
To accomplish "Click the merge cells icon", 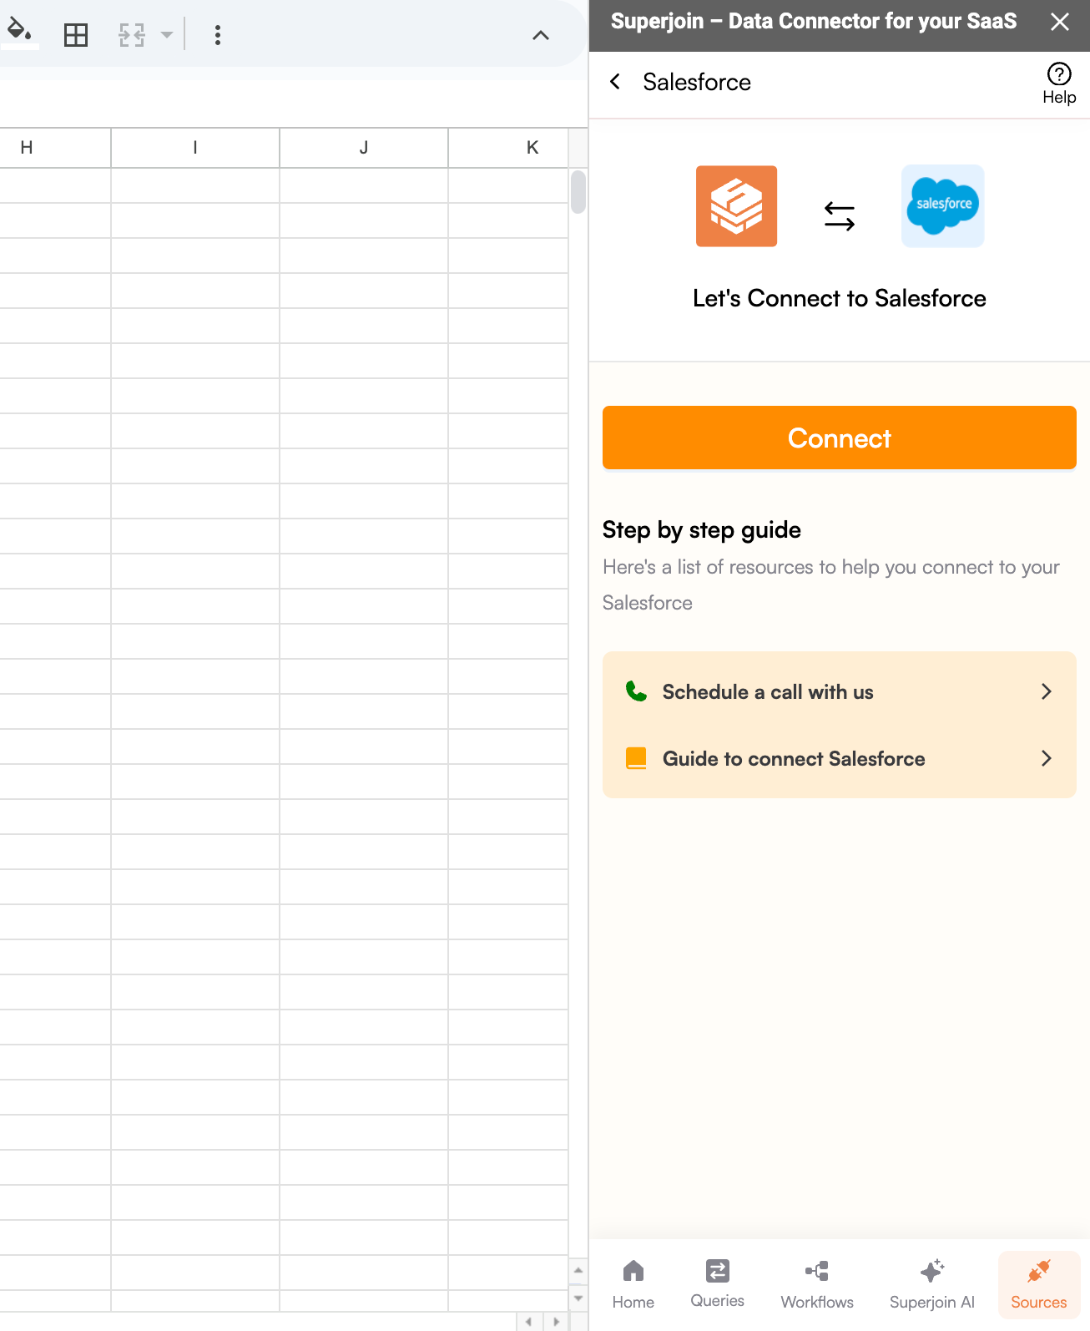I will point(132,35).
